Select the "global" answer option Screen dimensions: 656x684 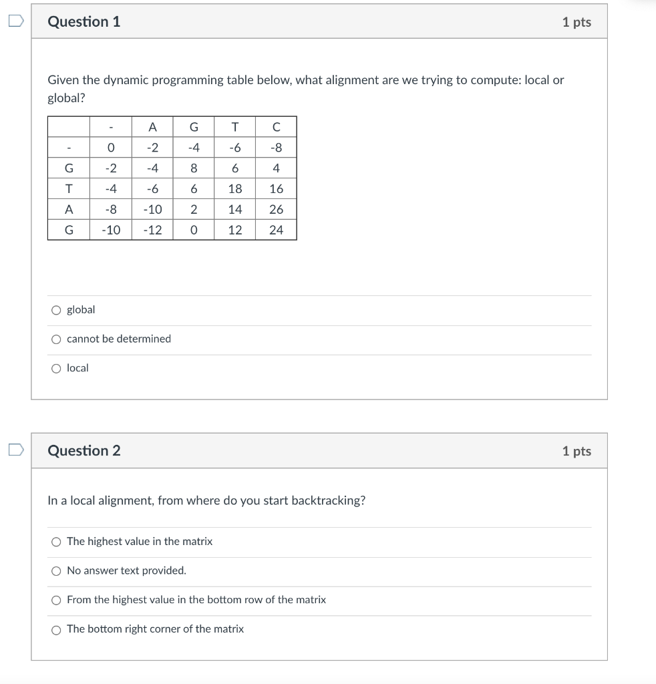point(57,309)
